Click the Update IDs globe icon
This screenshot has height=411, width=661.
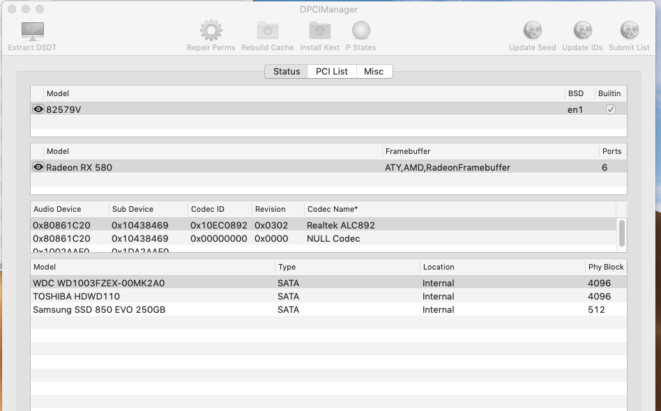[582, 31]
